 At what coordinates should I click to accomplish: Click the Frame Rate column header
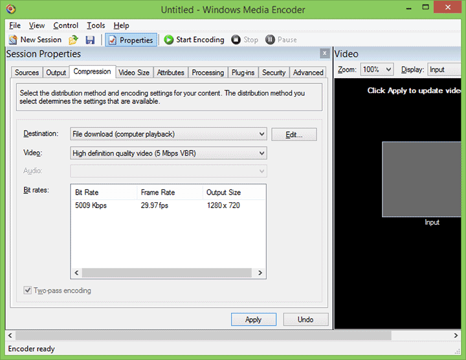(x=170, y=193)
